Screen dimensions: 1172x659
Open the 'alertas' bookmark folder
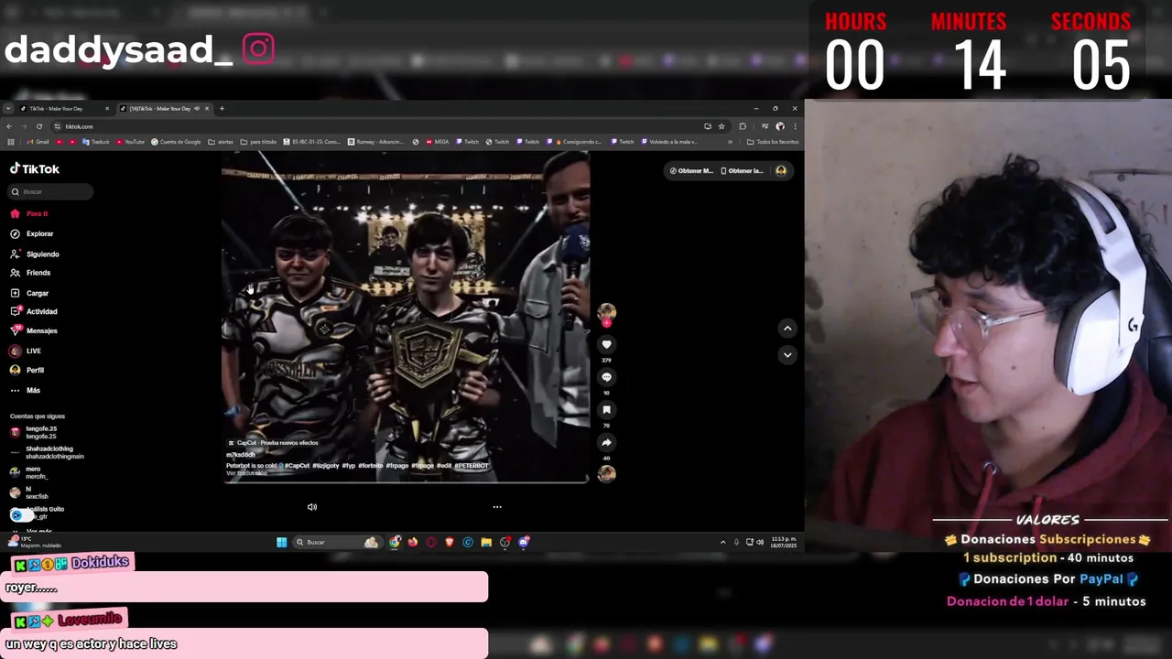(222, 142)
